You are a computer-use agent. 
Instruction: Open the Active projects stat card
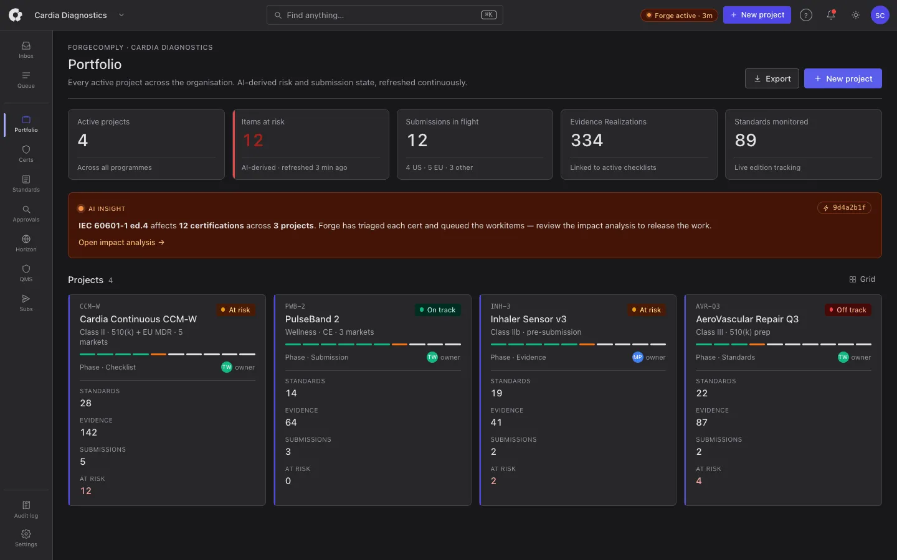coord(146,144)
